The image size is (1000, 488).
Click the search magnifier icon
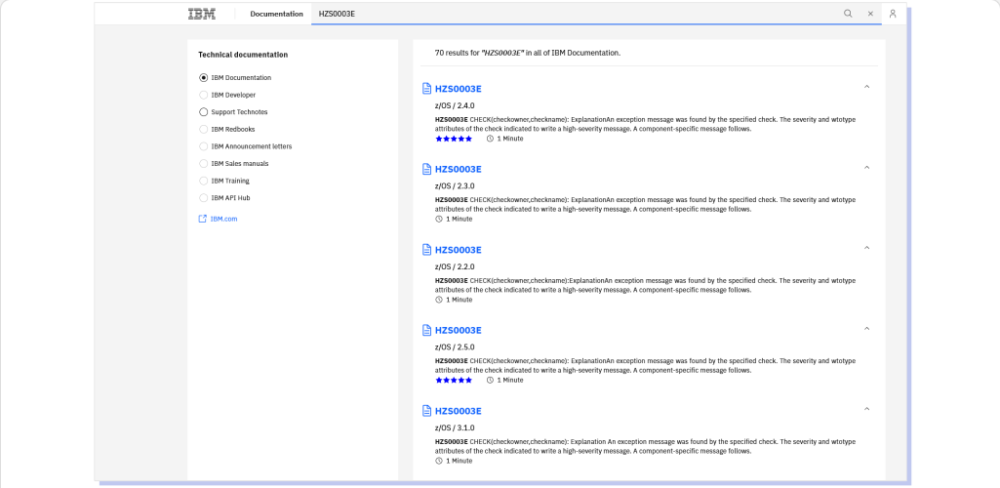(848, 14)
